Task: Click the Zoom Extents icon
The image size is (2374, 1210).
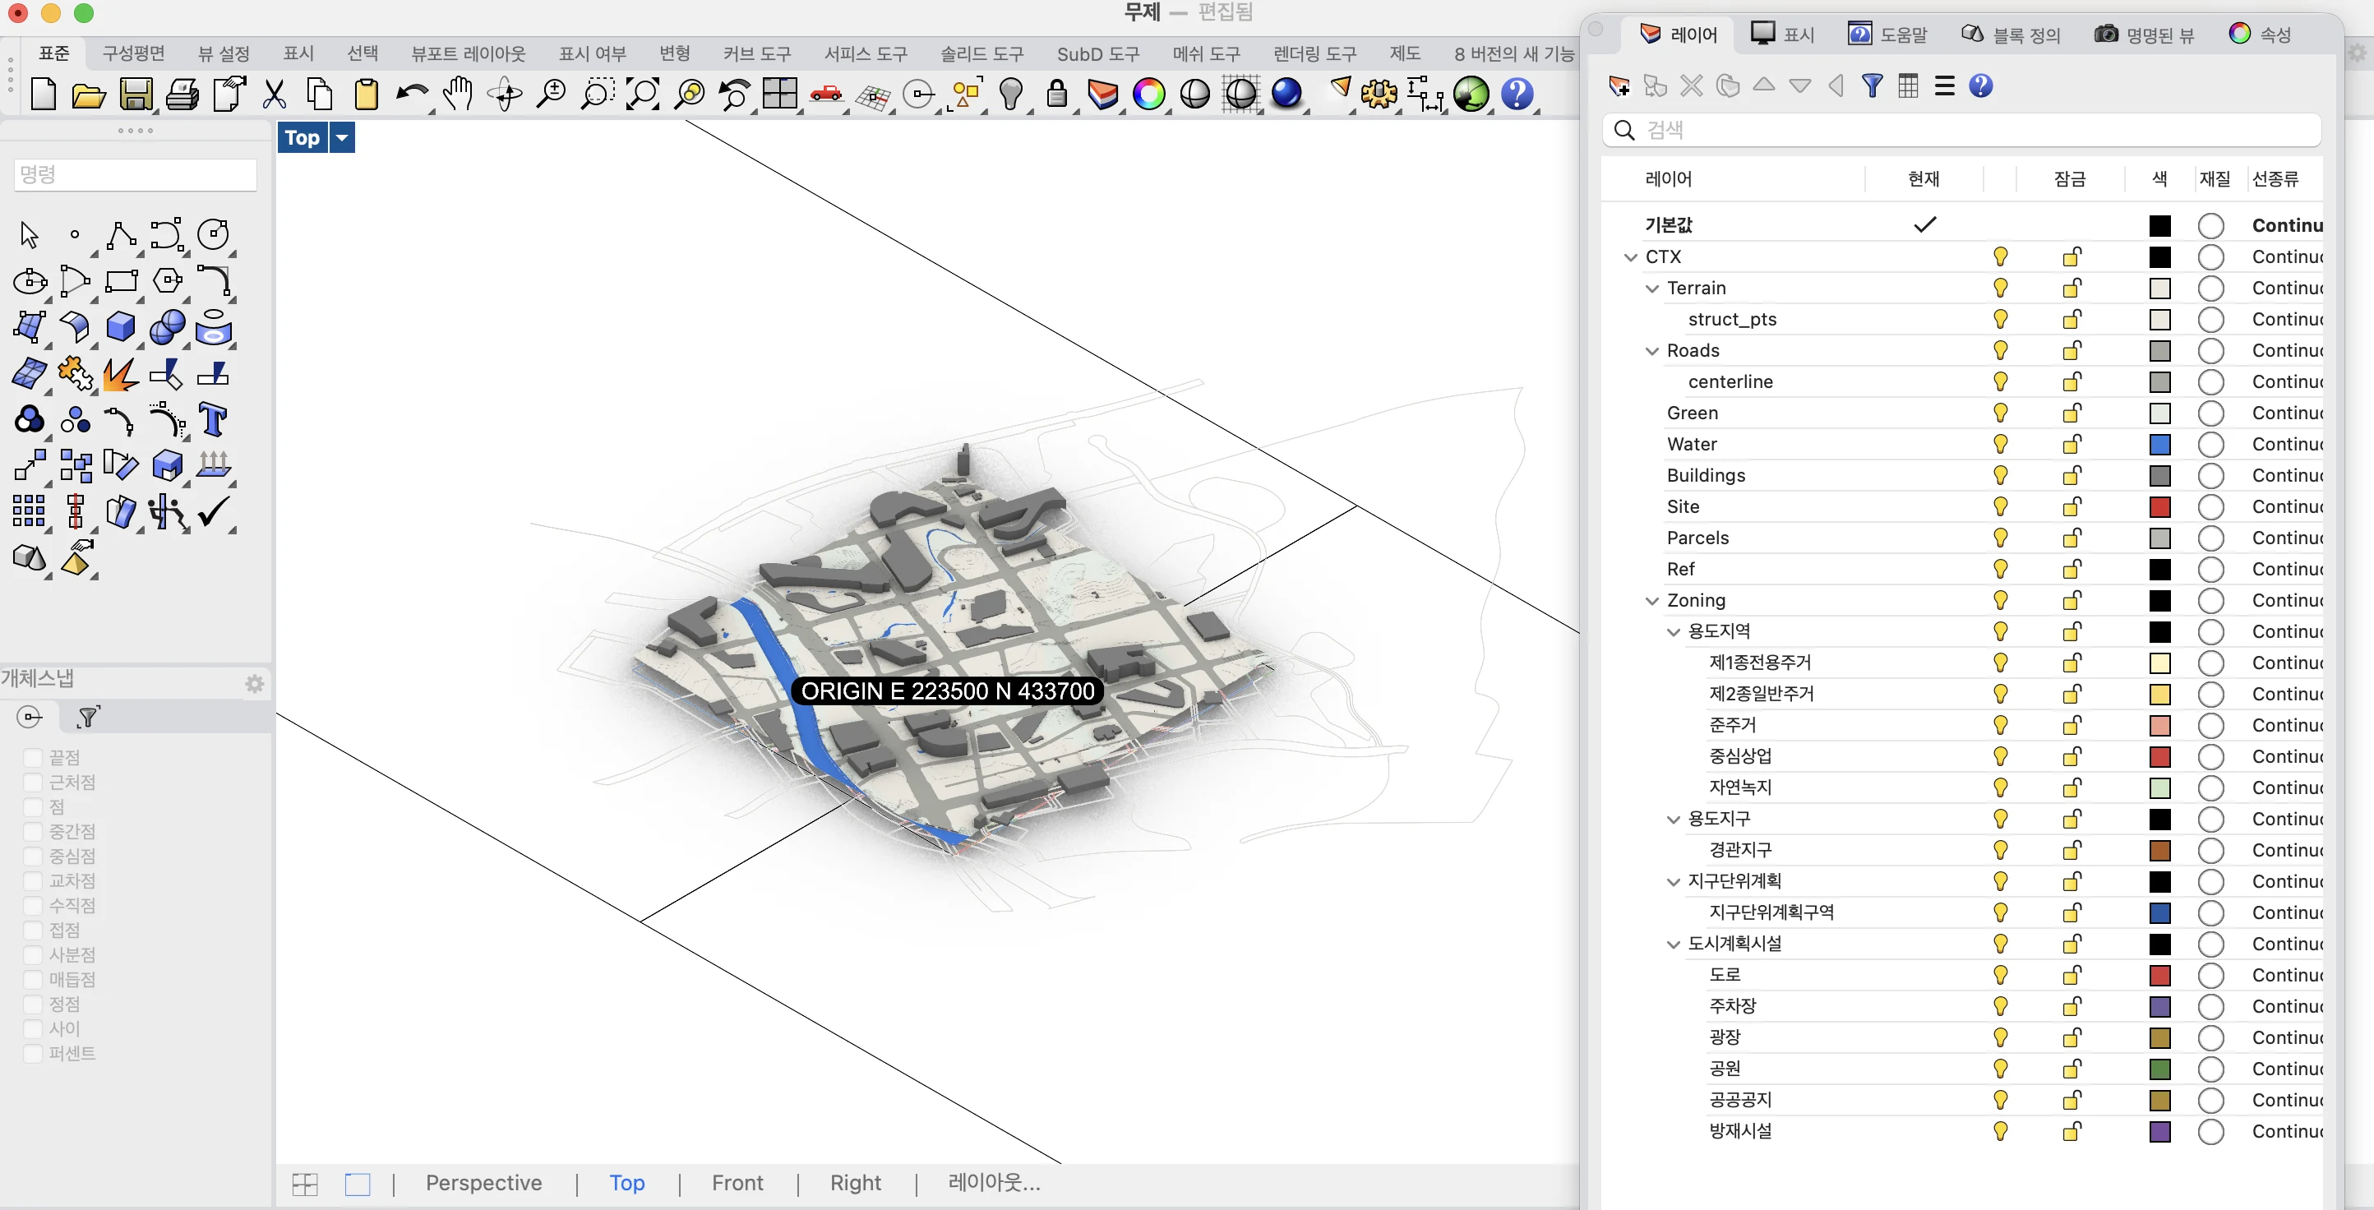Action: click(x=642, y=94)
